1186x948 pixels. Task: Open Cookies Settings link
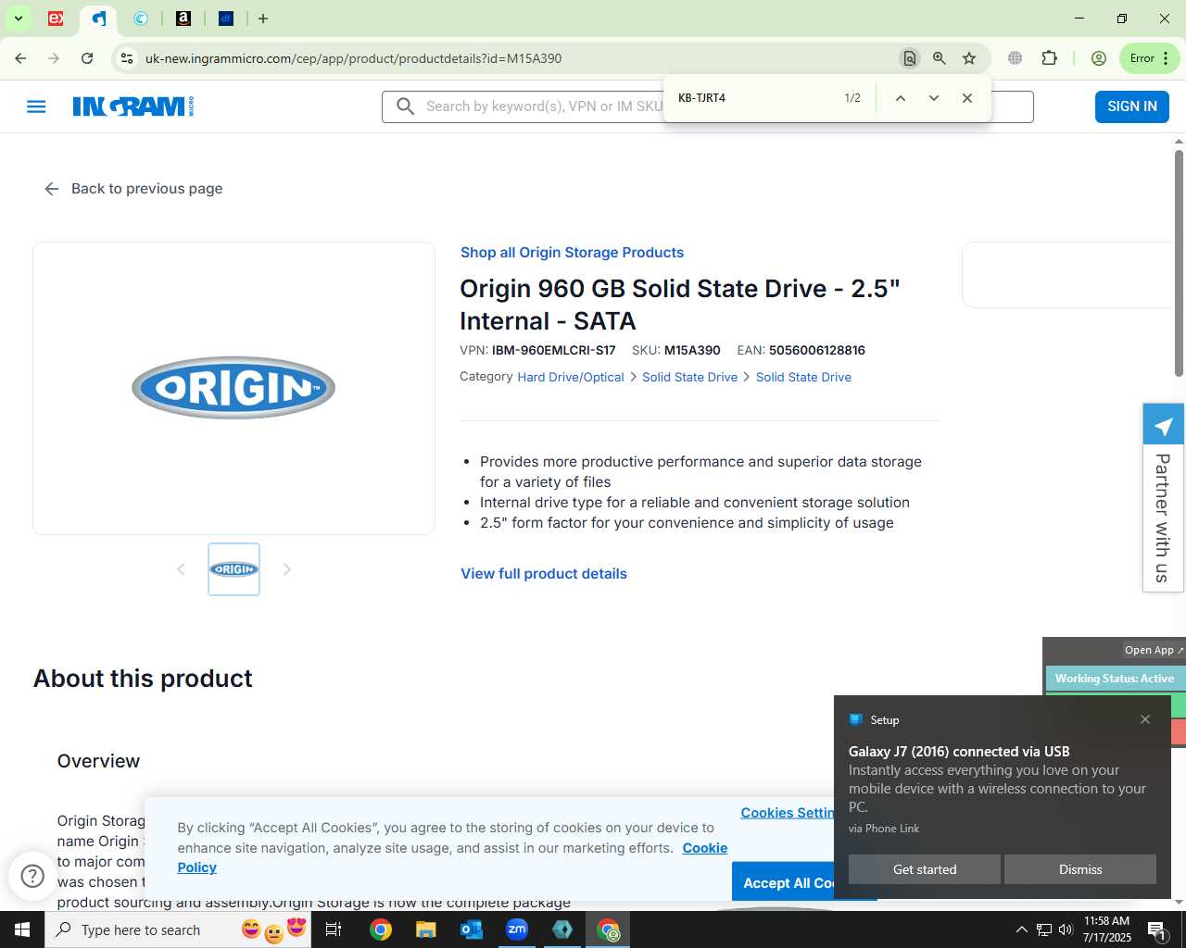tap(787, 813)
